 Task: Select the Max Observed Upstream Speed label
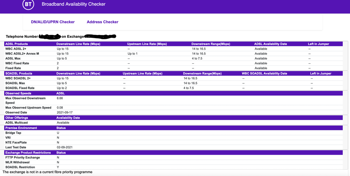[x=28, y=107]
